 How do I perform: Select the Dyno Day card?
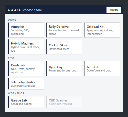(64, 69)
